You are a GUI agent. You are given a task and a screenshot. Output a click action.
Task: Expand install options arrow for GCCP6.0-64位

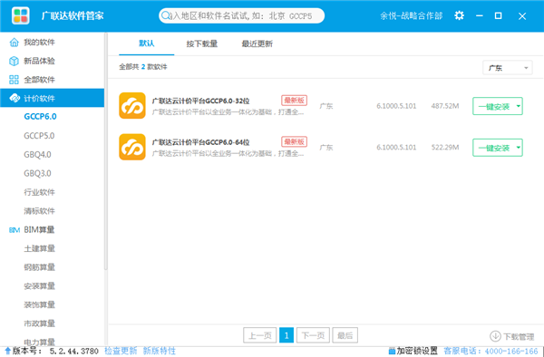click(x=519, y=148)
